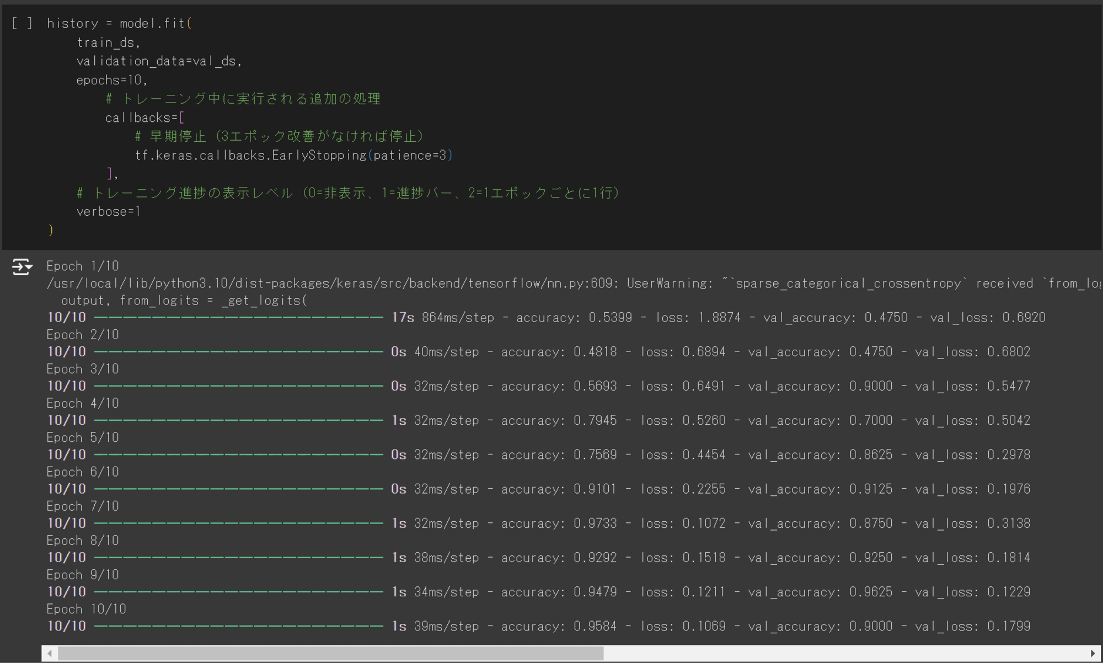Image resolution: width=1103 pixels, height=663 pixels.
Task: Run the cell via the bracket play area
Action: click(x=22, y=23)
